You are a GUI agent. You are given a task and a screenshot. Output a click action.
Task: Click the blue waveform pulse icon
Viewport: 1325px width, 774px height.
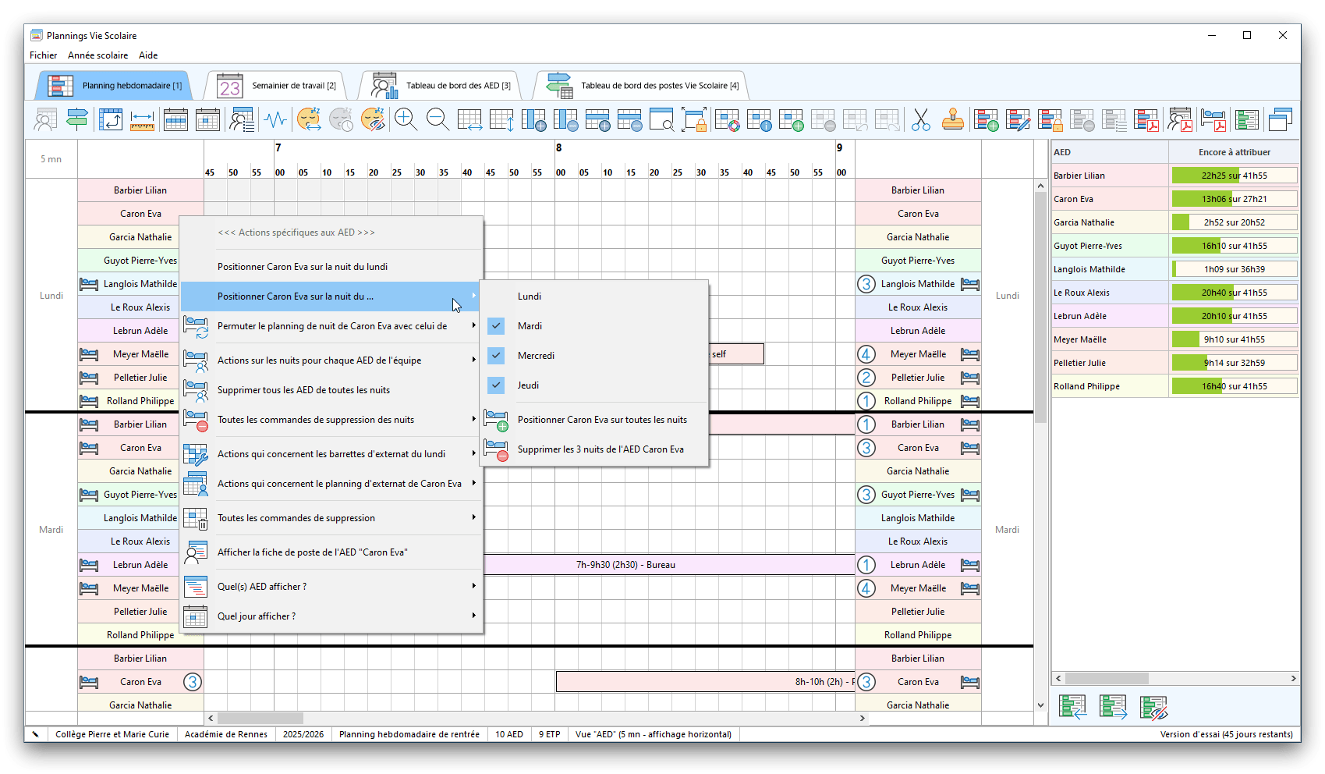click(x=275, y=119)
